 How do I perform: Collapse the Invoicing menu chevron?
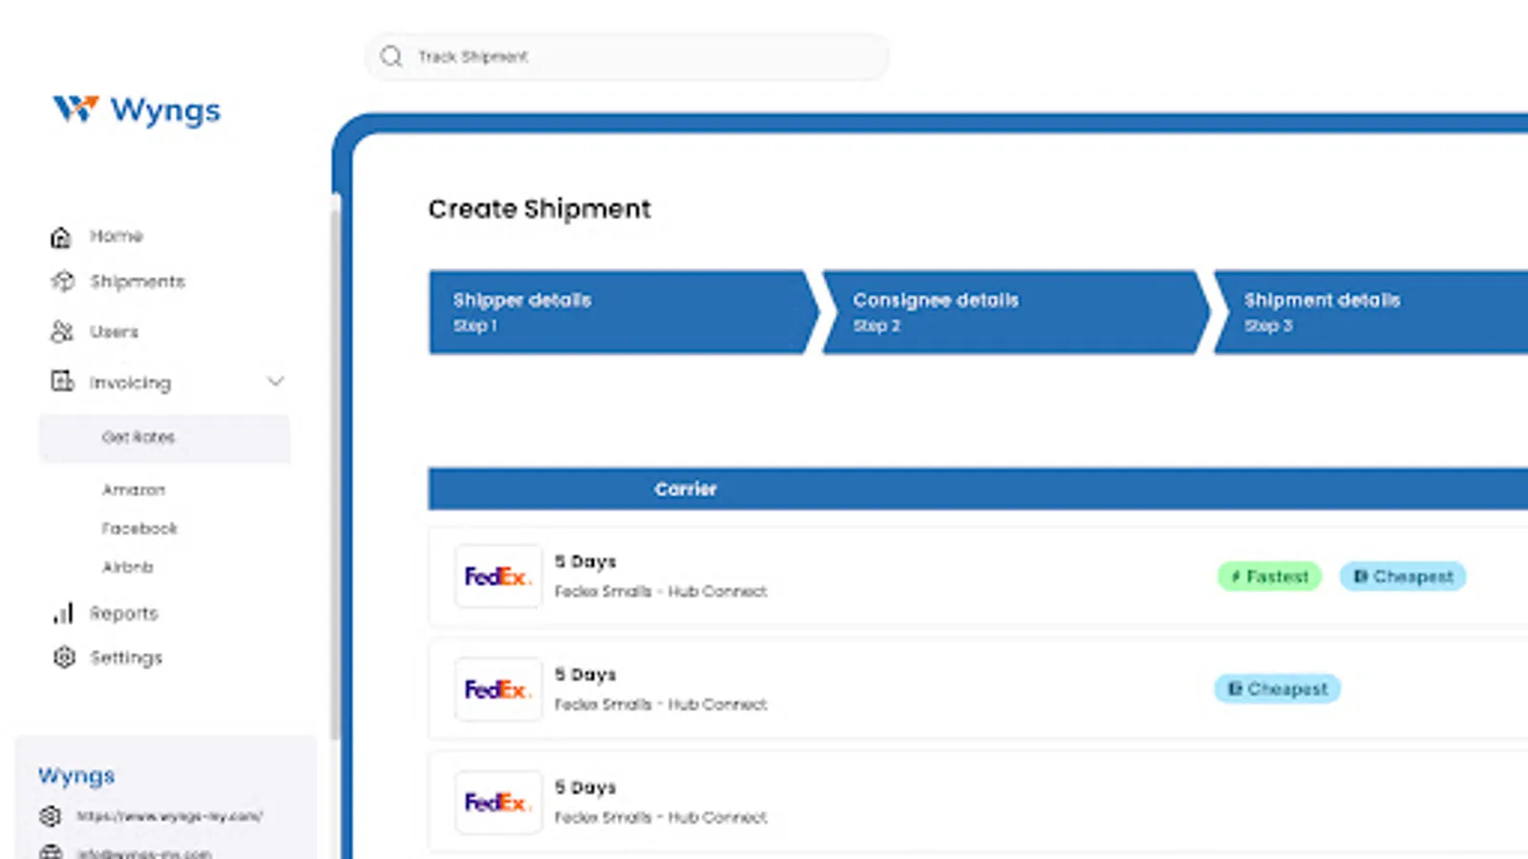click(x=276, y=381)
